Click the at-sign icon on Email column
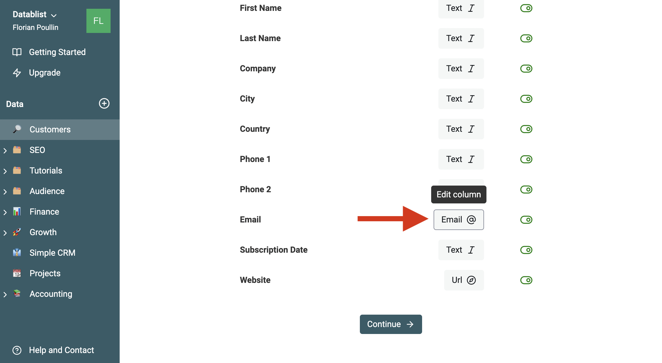 tap(472, 219)
